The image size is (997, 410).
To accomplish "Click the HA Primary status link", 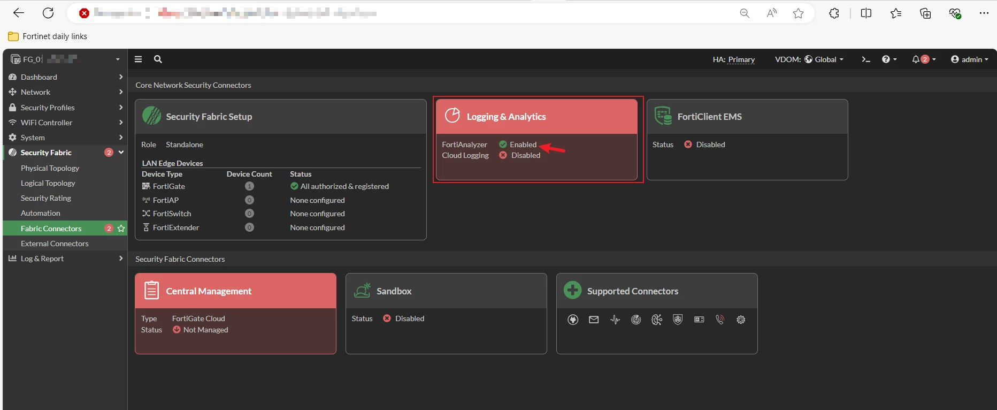I will pyautogui.click(x=741, y=59).
